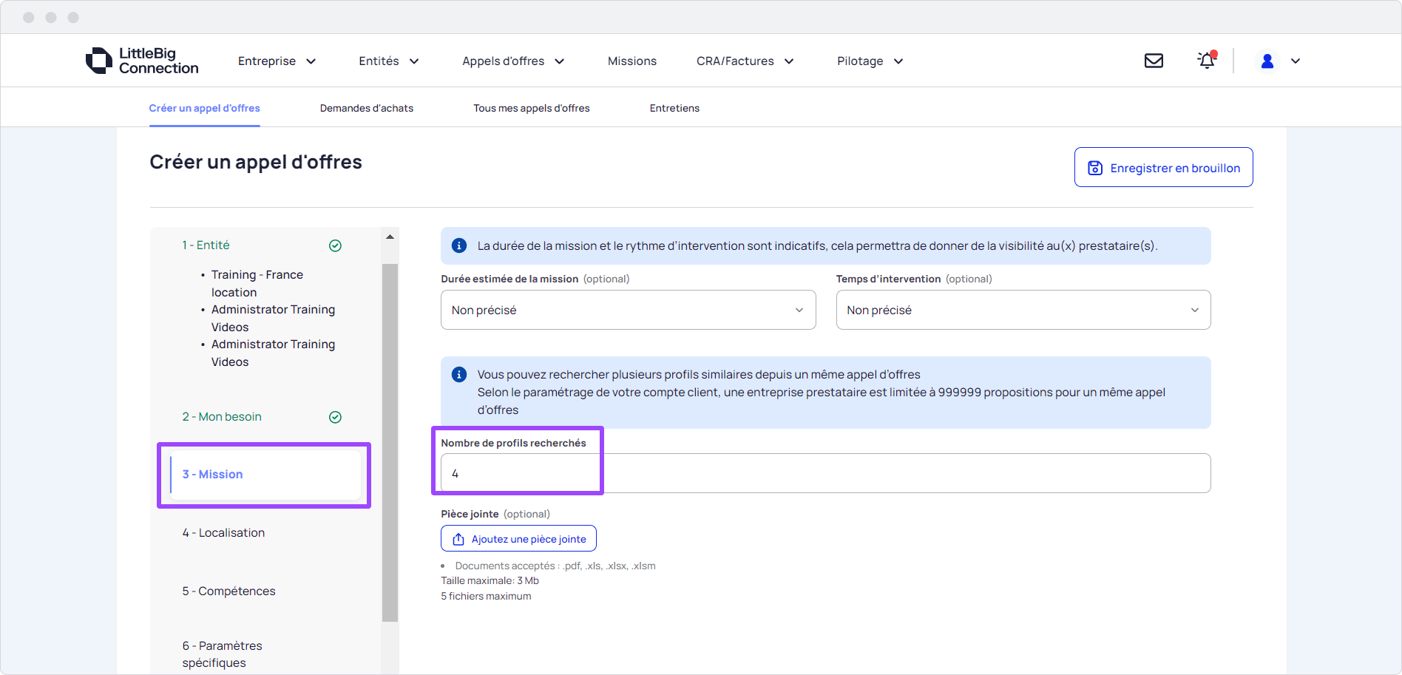Click Training - France location entry
This screenshot has width=1402, height=675.
coord(257,283)
